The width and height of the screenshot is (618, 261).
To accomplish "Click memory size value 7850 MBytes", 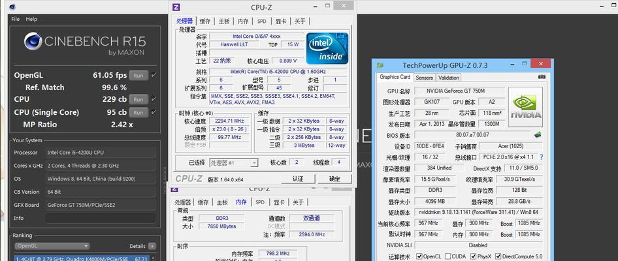I will tap(221, 226).
